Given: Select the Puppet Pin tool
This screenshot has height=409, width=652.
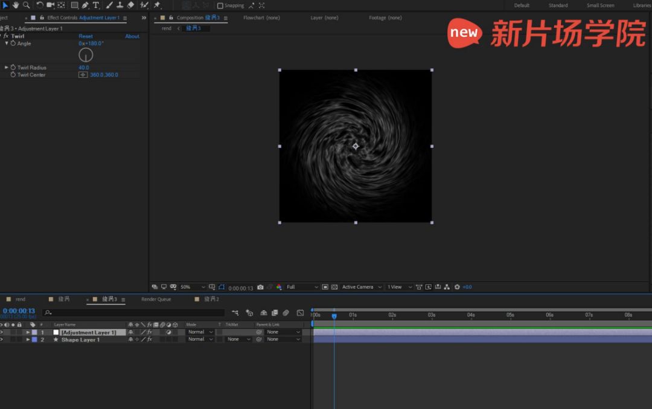Looking at the screenshot, I should (x=158, y=5).
